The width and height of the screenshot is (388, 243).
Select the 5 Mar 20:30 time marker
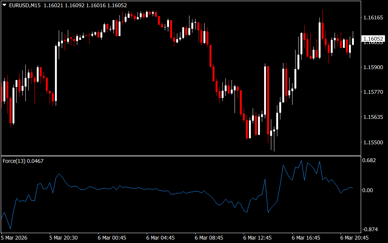pos(64,238)
